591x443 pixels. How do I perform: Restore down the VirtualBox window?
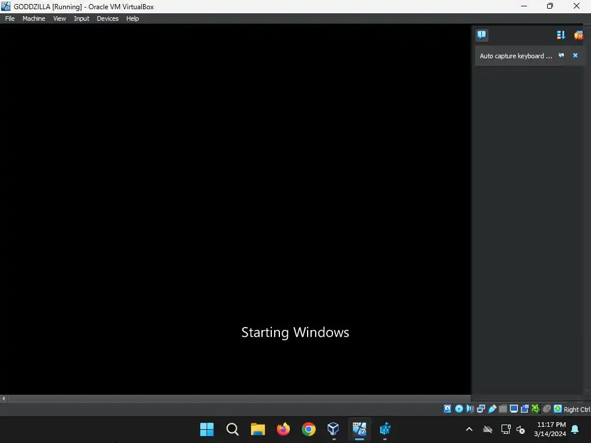[550, 6]
